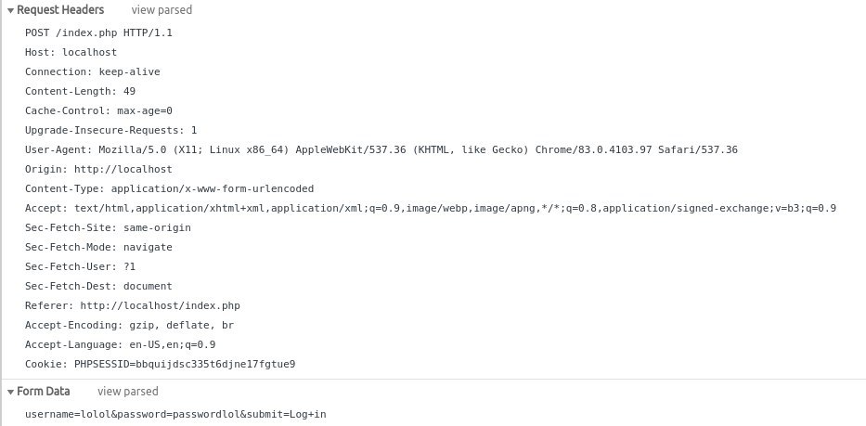Click view parsed beside Request Headers
The width and height of the screenshot is (866, 426).
[162, 10]
